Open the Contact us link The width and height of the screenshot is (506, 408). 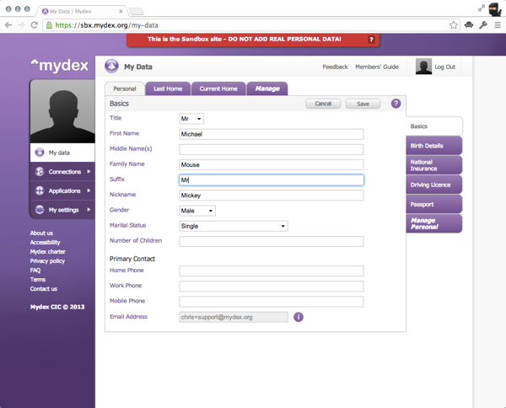(x=44, y=288)
